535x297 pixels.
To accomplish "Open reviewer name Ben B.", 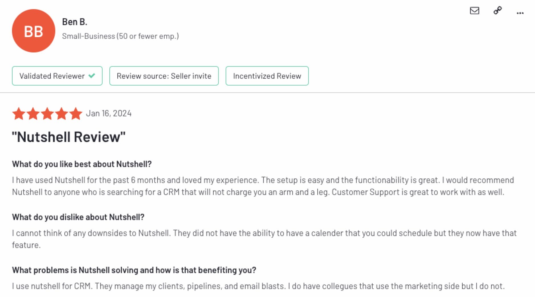I will pos(75,22).
